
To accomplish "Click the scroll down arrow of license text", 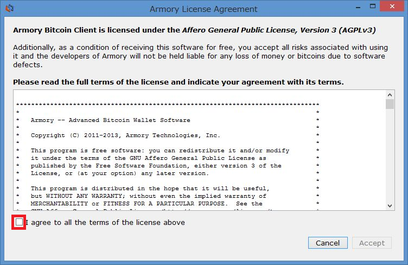I will coord(390,206).
